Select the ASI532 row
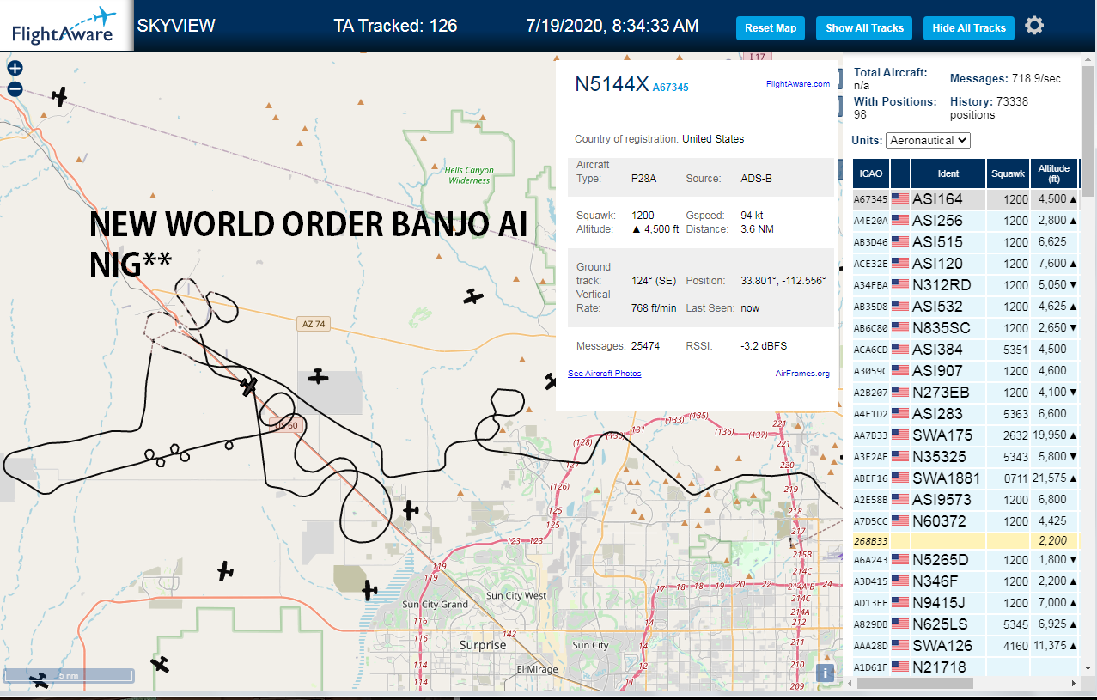This screenshot has height=700, width=1097. click(x=965, y=306)
